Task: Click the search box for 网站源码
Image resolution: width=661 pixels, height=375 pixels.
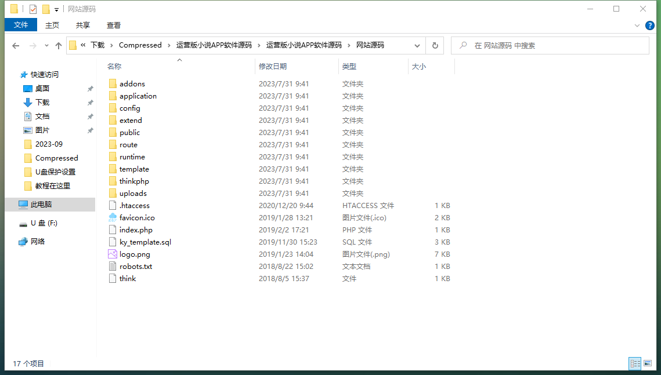Action: tap(551, 46)
